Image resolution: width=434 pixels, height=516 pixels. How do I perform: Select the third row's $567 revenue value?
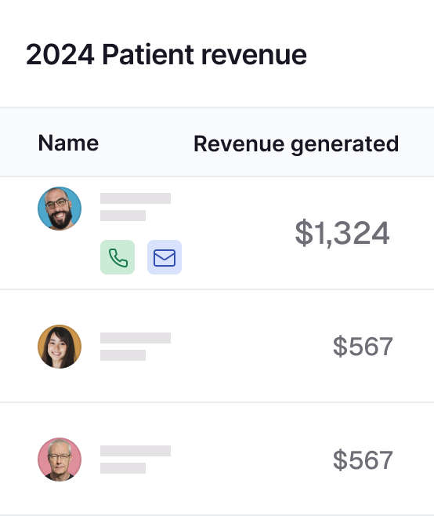[x=363, y=460]
